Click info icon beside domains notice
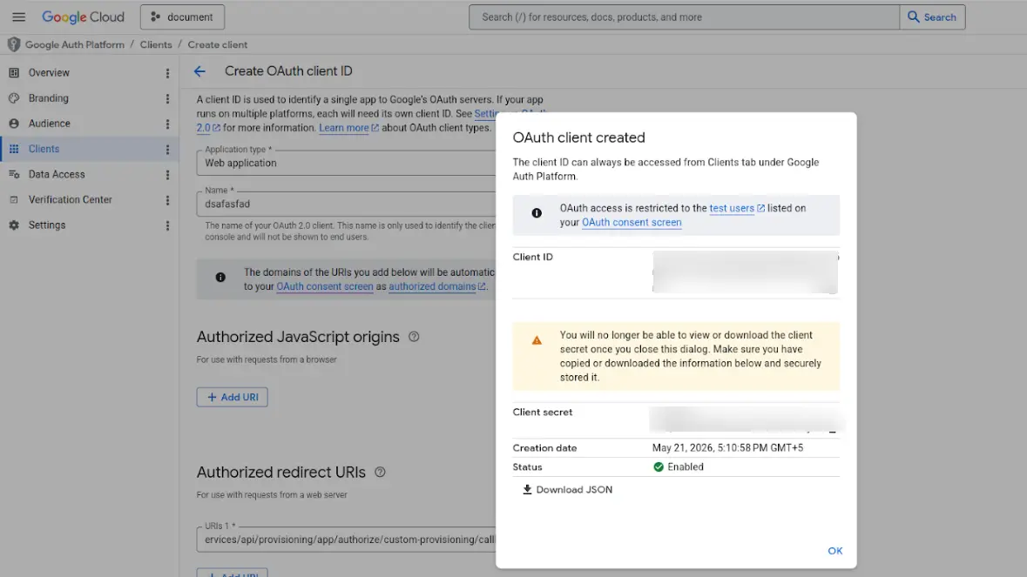Screen dimensions: 1027x577 220,278
